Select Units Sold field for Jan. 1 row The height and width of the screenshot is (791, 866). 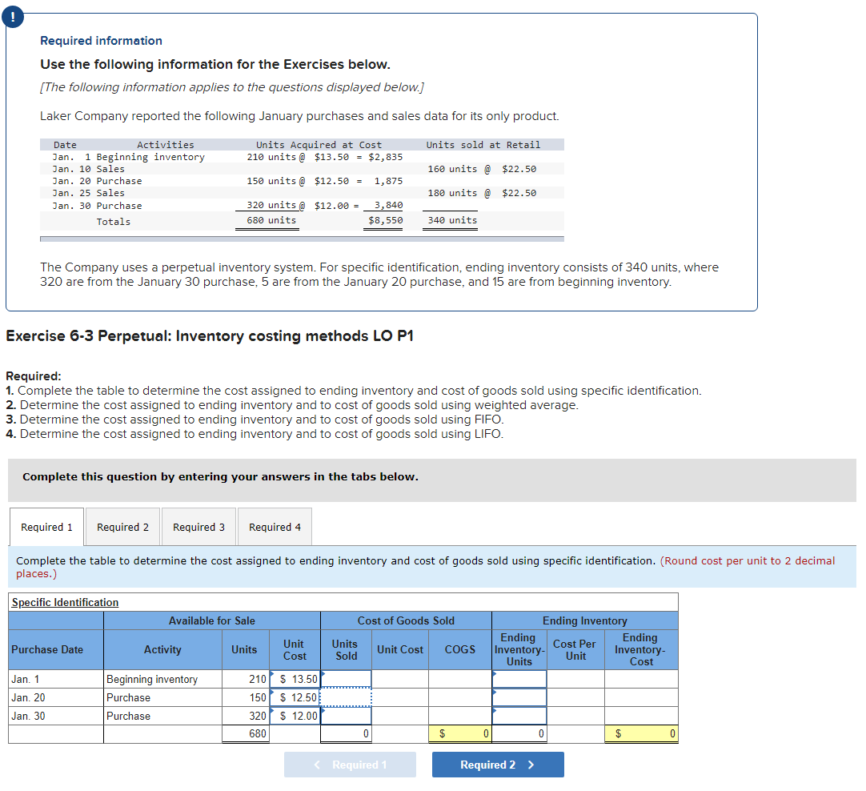pyautogui.click(x=347, y=679)
